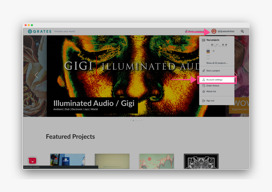The width and height of the screenshot is (272, 192).
Task: Open Order history
Action: (x=213, y=86)
